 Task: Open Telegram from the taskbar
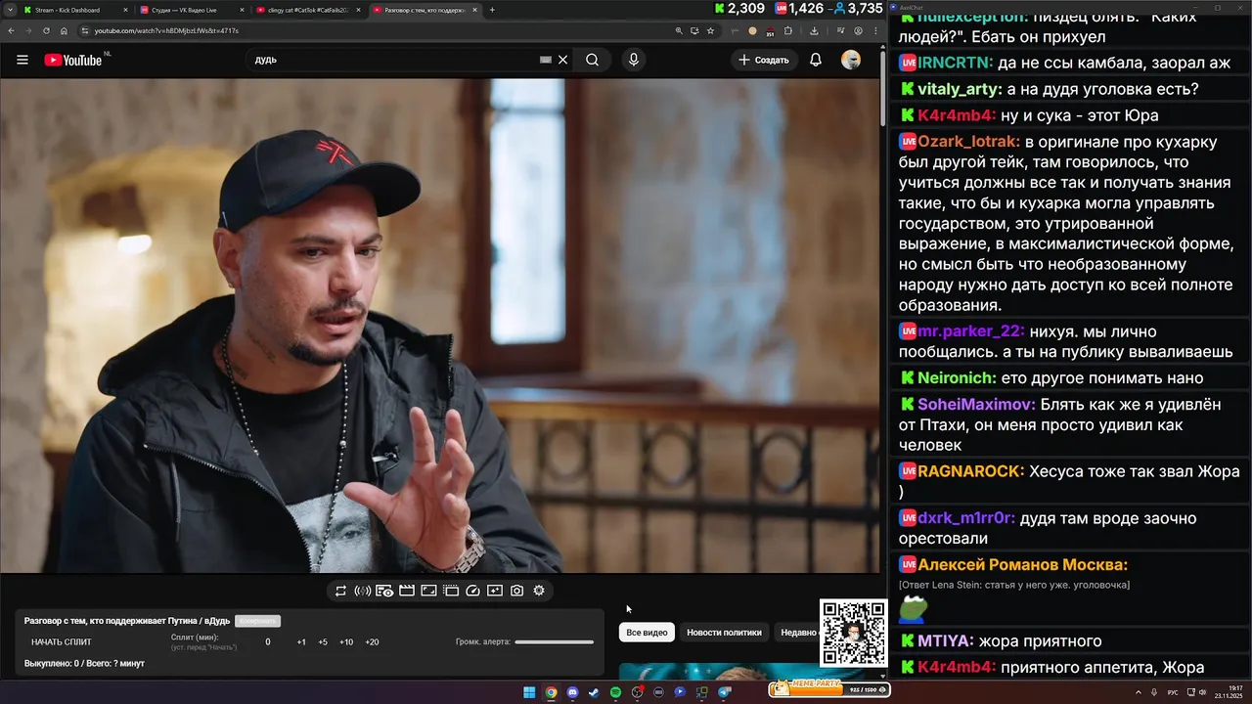(724, 692)
